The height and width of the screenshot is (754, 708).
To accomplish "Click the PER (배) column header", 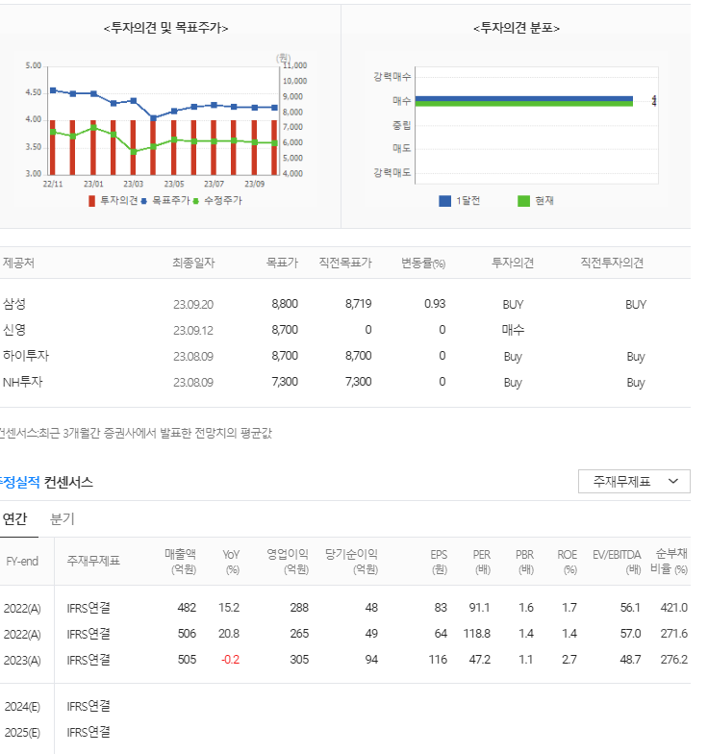I will 481,562.
